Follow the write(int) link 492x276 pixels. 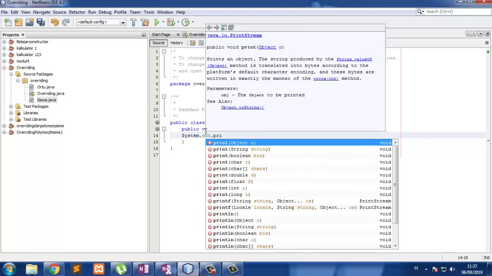coord(326,79)
